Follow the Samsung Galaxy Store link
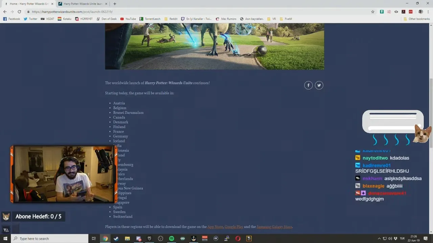Screen dimensions: 433x243 274,227
